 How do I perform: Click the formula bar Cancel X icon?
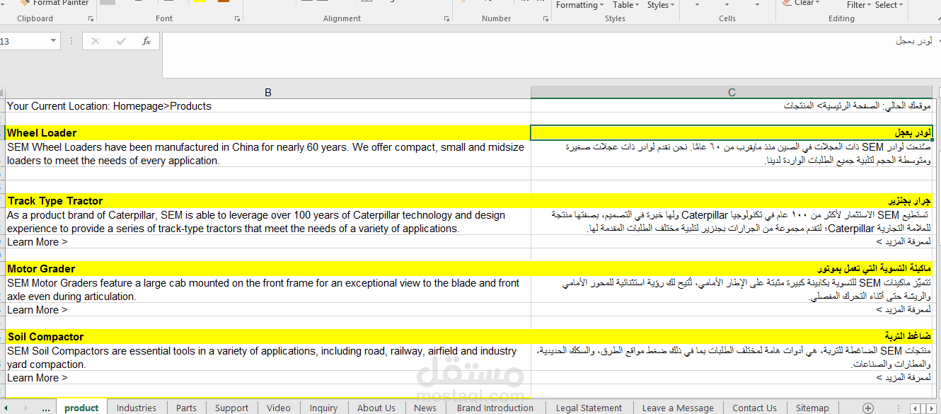point(96,41)
